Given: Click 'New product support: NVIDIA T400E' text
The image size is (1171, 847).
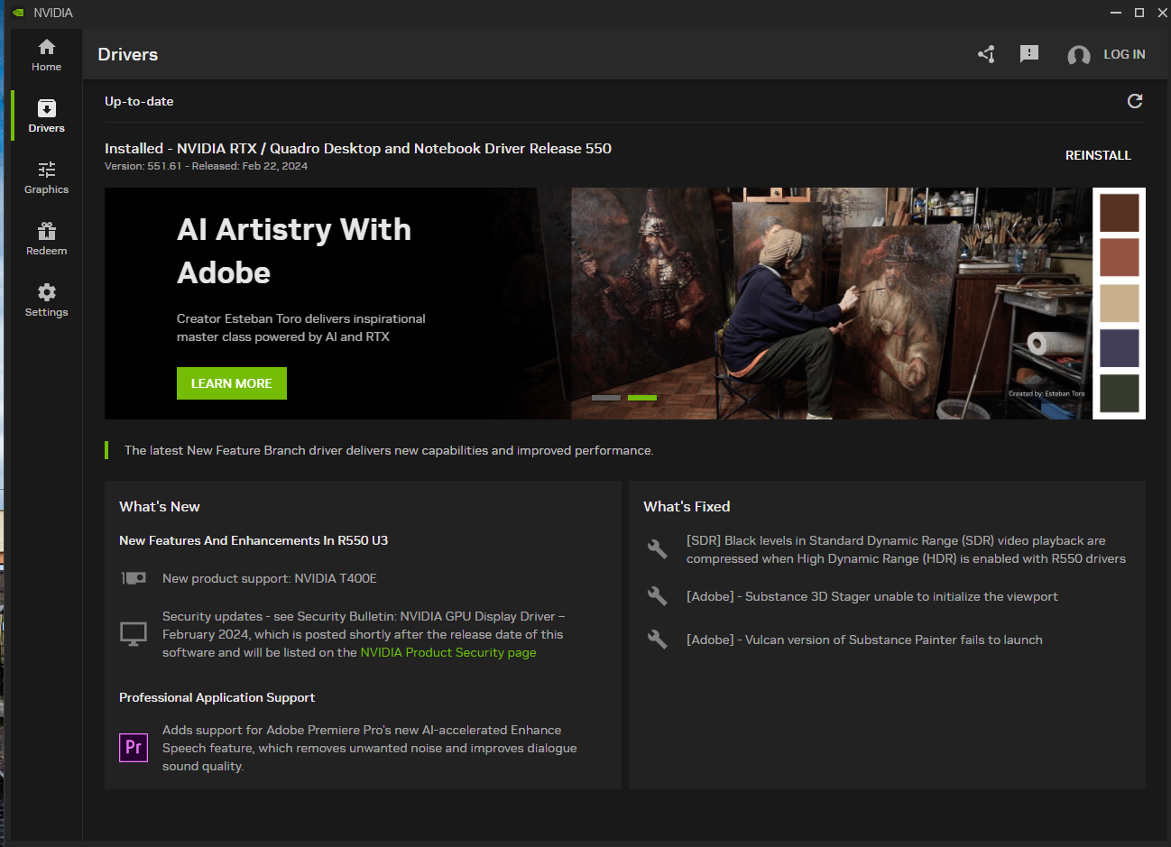Looking at the screenshot, I should tap(270, 578).
